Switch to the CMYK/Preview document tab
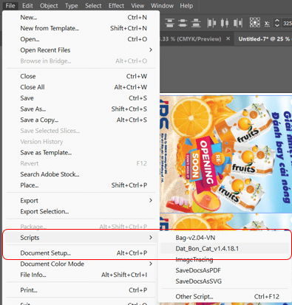The height and width of the screenshot is (305, 292). tap(191, 39)
